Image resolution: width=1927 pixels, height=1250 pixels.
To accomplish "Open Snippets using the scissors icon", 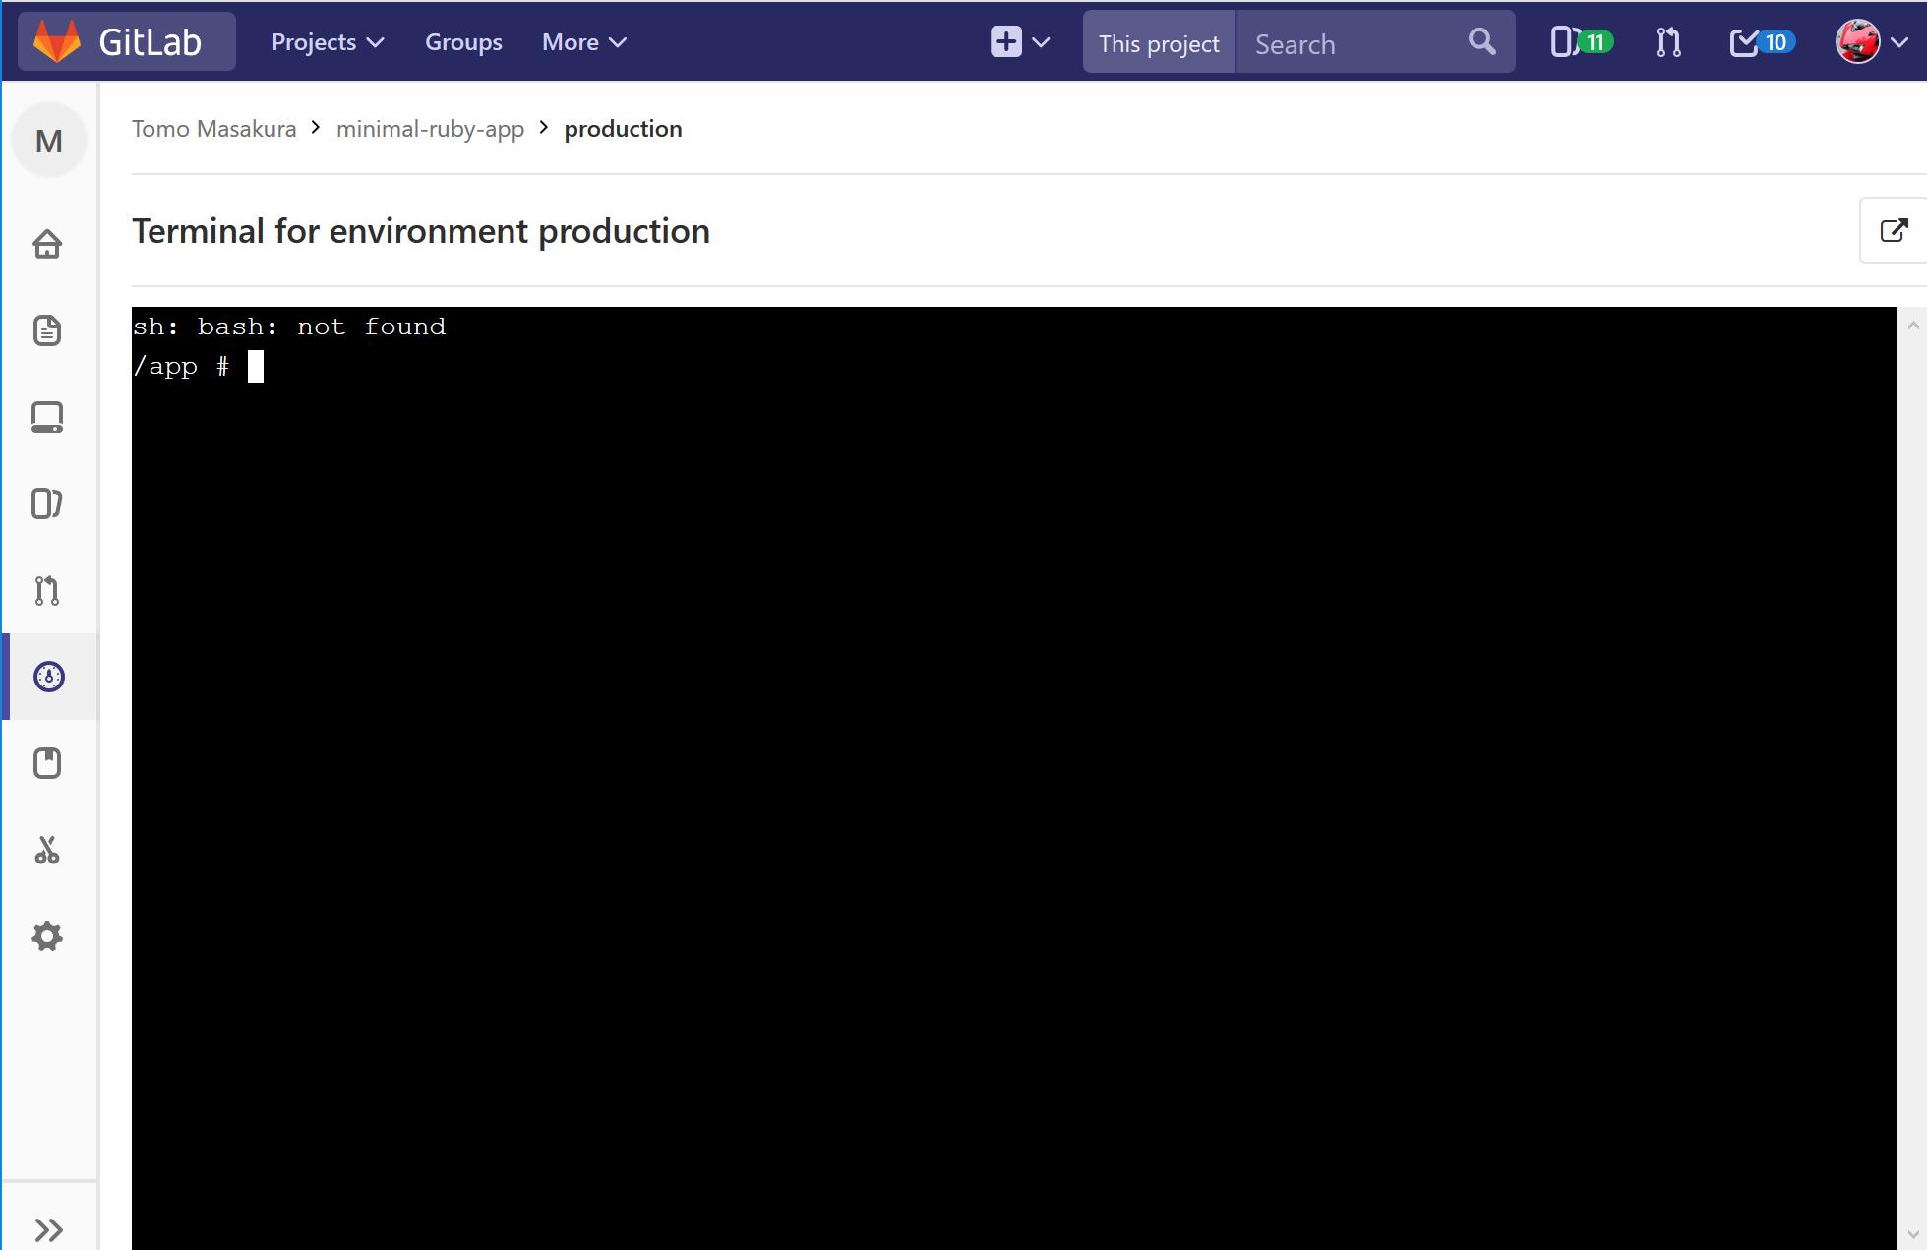I will [47, 850].
